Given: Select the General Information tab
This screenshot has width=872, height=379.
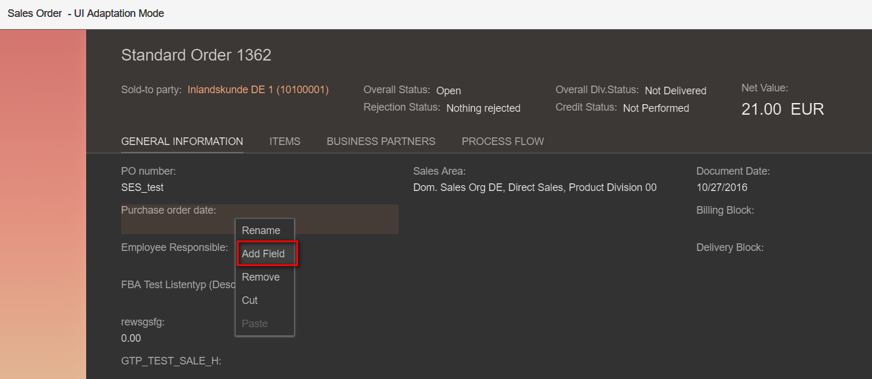Looking at the screenshot, I should 182,141.
